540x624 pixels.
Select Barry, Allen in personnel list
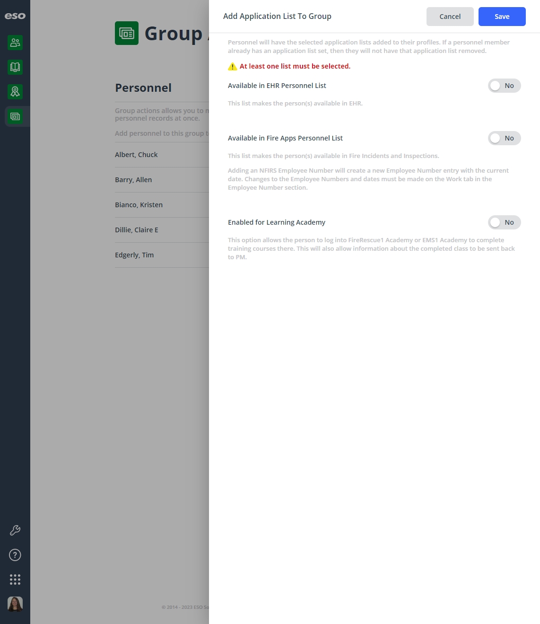pyautogui.click(x=162, y=180)
